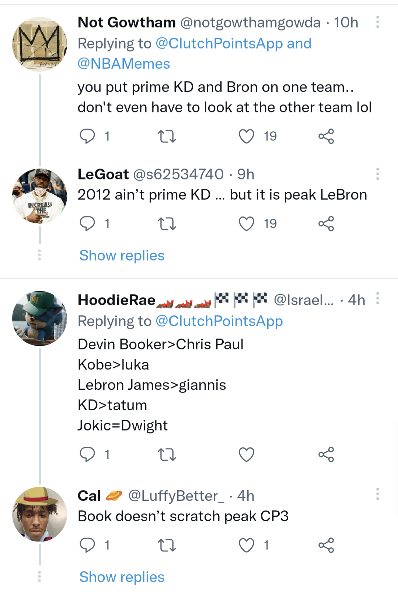Show replies under Cal's tweet
This screenshot has height=596, width=398.
tap(121, 576)
